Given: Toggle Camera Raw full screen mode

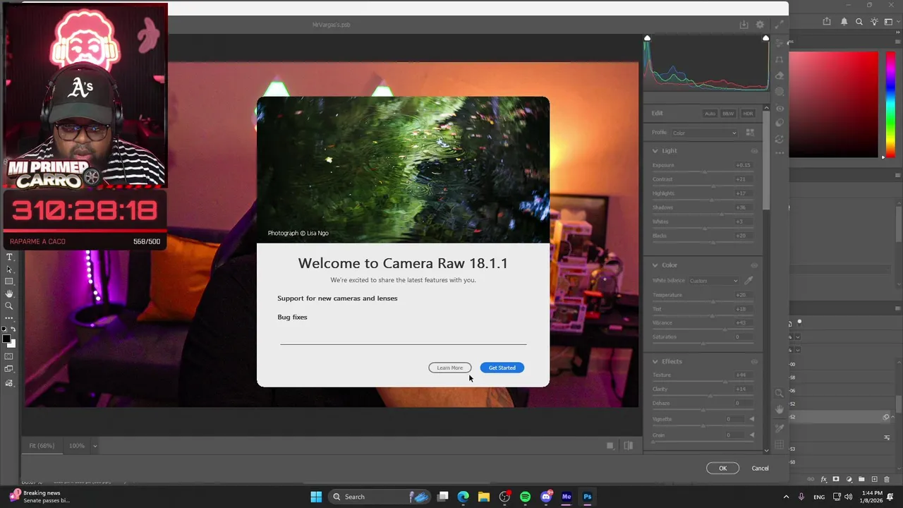Looking at the screenshot, I should pos(779,25).
